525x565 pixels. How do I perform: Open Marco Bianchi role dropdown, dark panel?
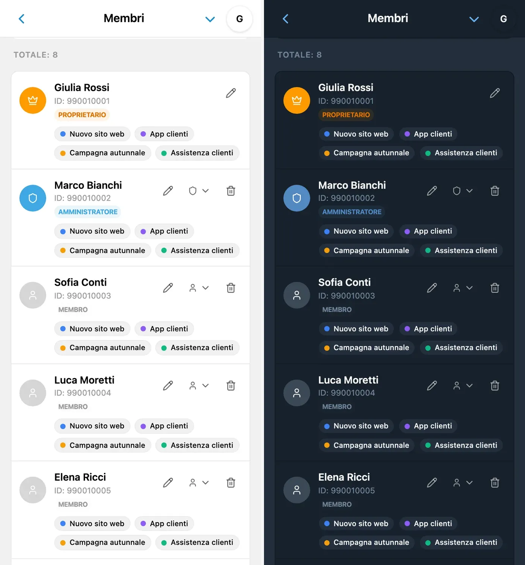[x=463, y=191]
